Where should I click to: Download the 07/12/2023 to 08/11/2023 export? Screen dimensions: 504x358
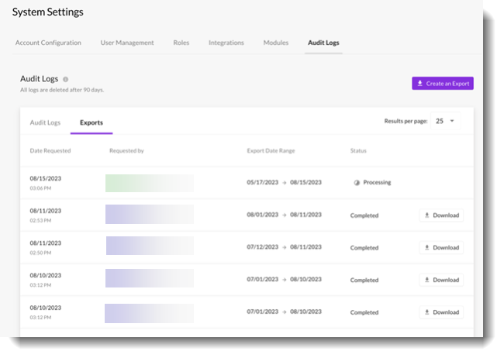441,248
